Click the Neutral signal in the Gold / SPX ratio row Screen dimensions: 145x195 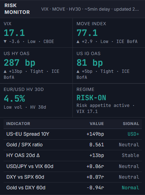(x=129, y=145)
